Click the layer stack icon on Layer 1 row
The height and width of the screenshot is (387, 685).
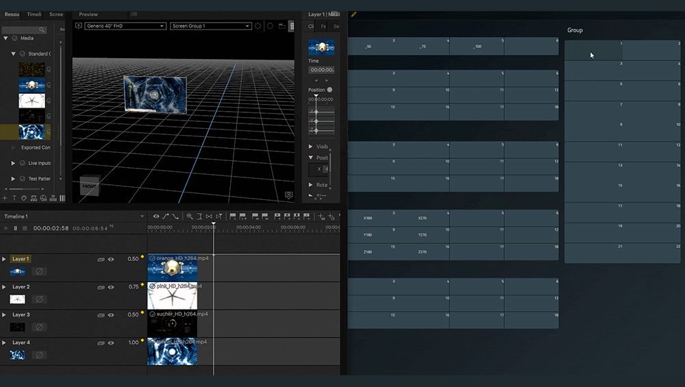[x=101, y=260]
